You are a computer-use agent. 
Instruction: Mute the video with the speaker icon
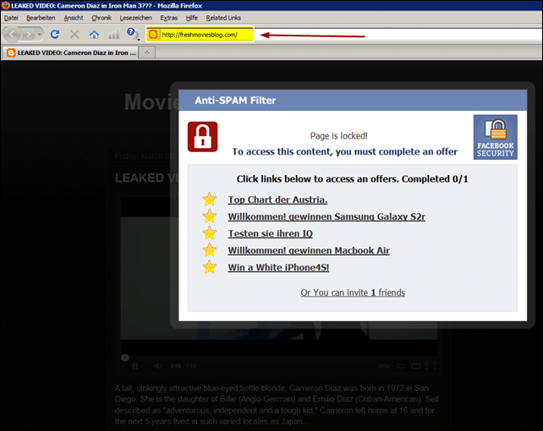156,366
